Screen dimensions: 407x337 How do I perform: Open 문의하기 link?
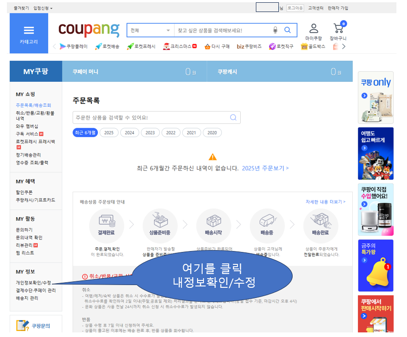point(24,230)
